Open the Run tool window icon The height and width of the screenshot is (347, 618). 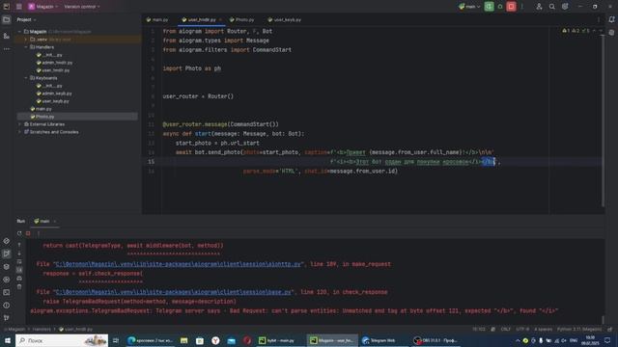pyautogui.click(x=7, y=254)
